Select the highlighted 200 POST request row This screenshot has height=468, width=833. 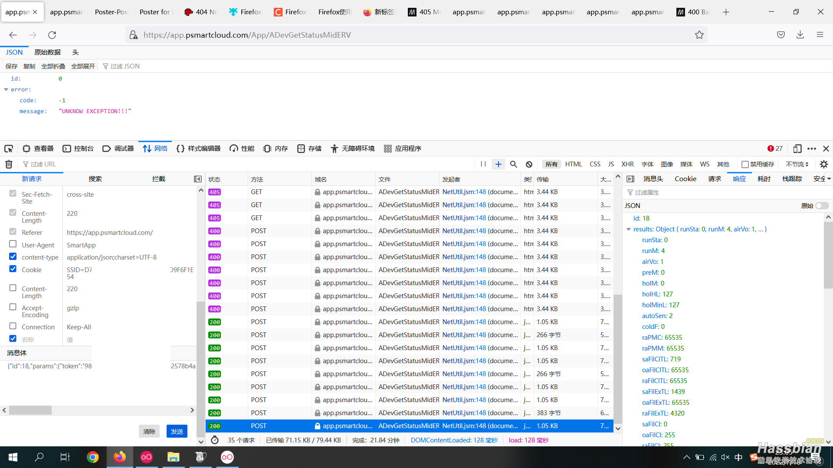point(410,426)
